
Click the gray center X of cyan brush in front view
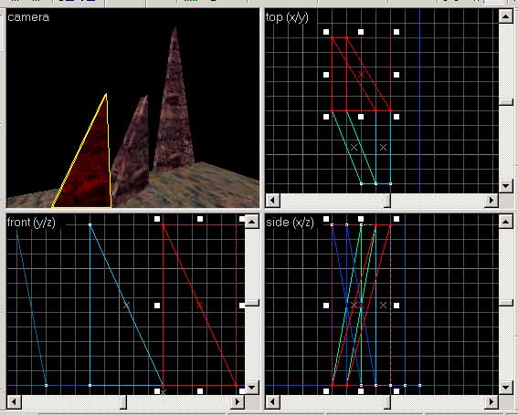pos(126,306)
